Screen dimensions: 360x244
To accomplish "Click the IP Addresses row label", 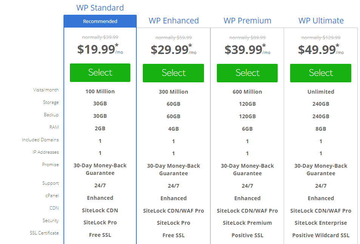I will coord(46,152).
